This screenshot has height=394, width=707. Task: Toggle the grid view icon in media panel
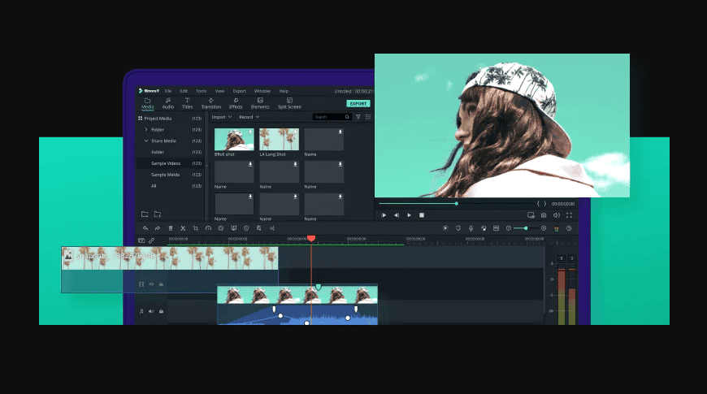pos(368,117)
